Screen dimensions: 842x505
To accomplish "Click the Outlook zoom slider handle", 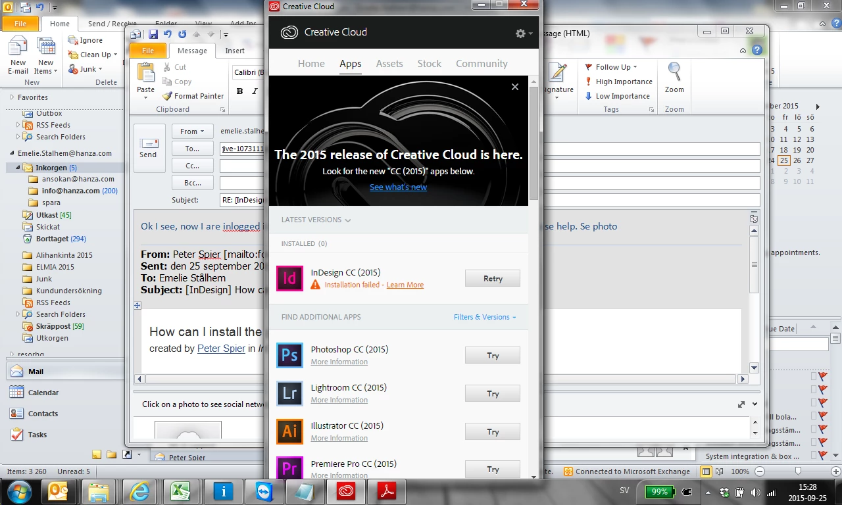I will pos(798,471).
